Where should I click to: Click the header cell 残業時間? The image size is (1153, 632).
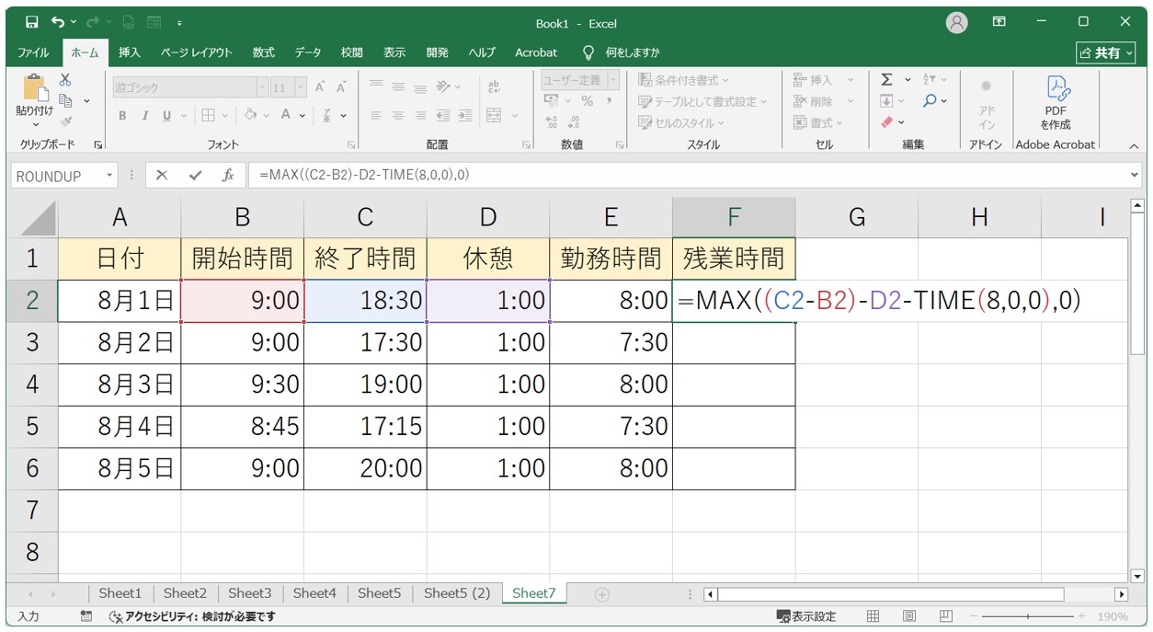point(734,259)
